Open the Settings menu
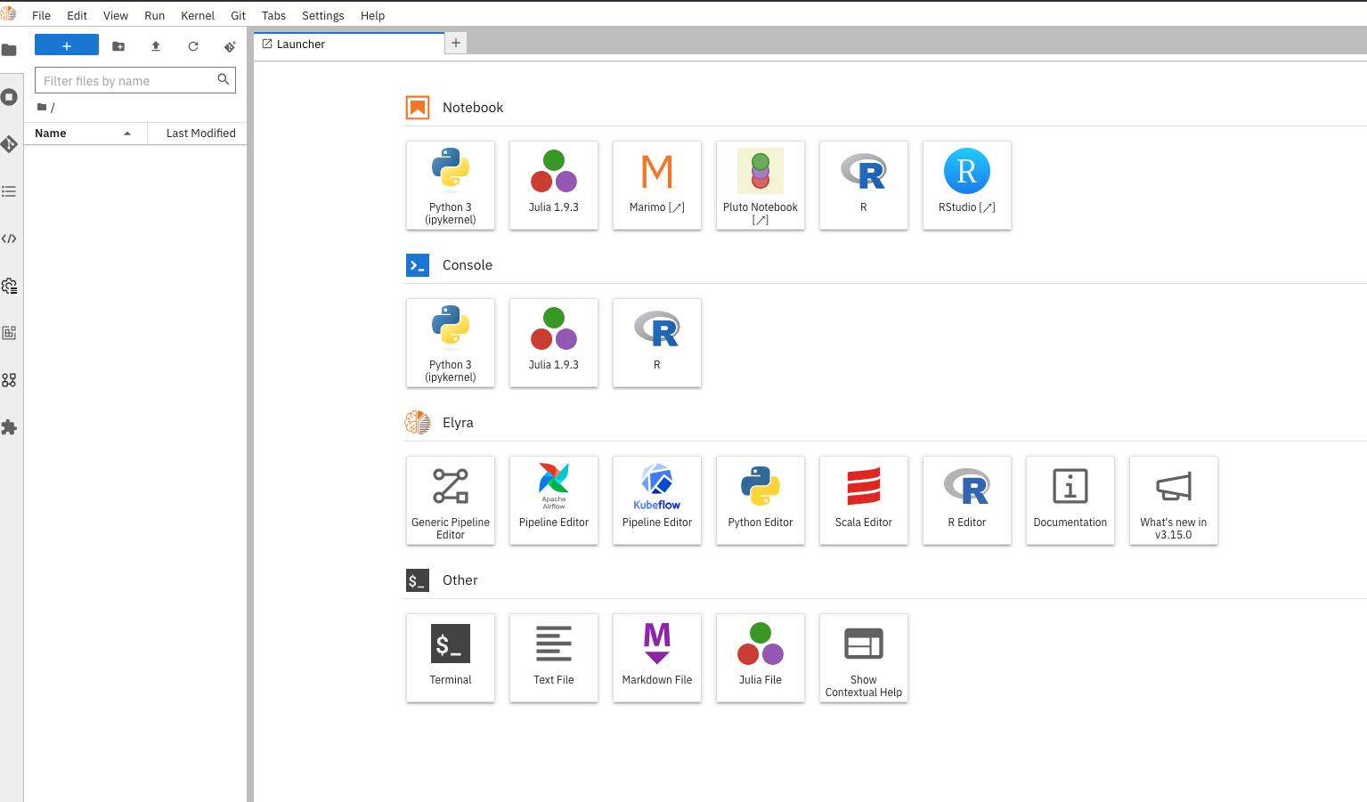This screenshot has width=1367, height=802. coord(323,15)
